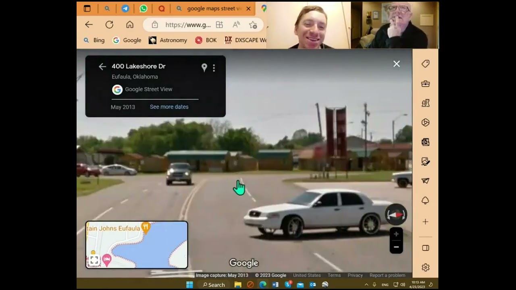Click the mini map thumbnail

pyautogui.click(x=137, y=244)
